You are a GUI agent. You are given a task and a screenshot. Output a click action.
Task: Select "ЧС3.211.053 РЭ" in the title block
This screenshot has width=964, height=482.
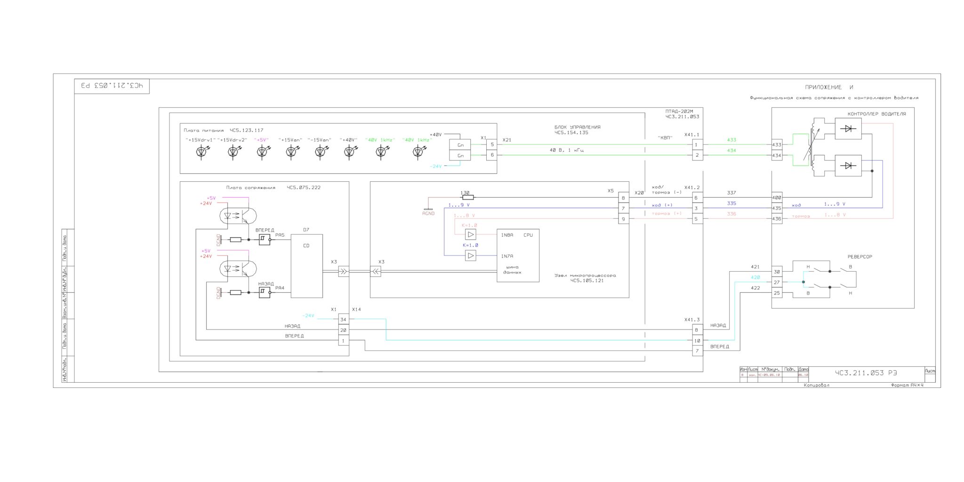click(x=866, y=373)
